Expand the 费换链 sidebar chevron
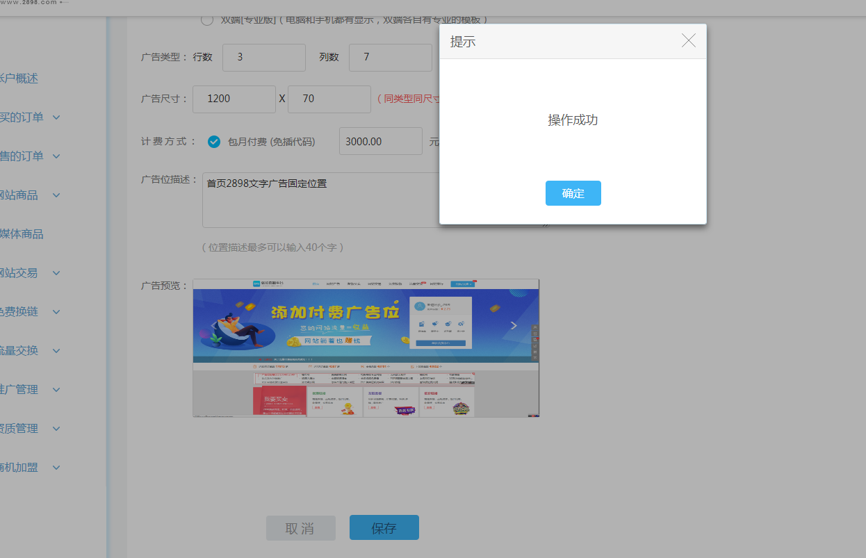 [x=56, y=312]
